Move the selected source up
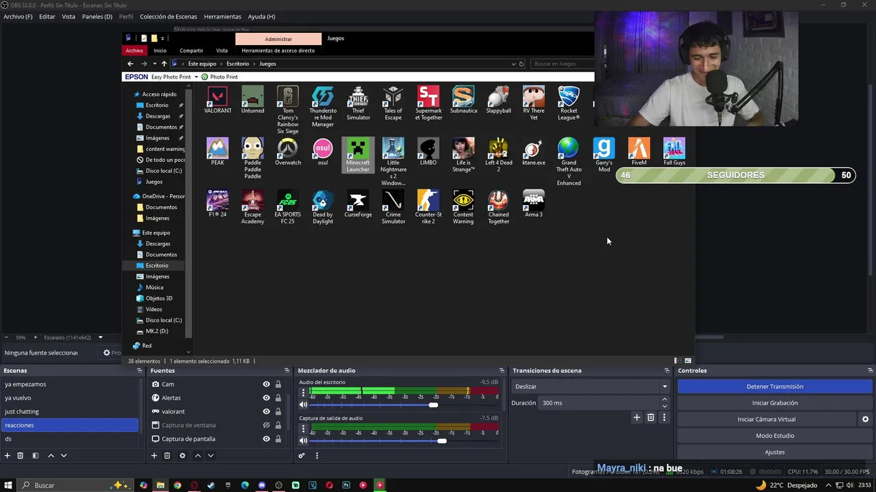The width and height of the screenshot is (876, 492). (x=198, y=456)
